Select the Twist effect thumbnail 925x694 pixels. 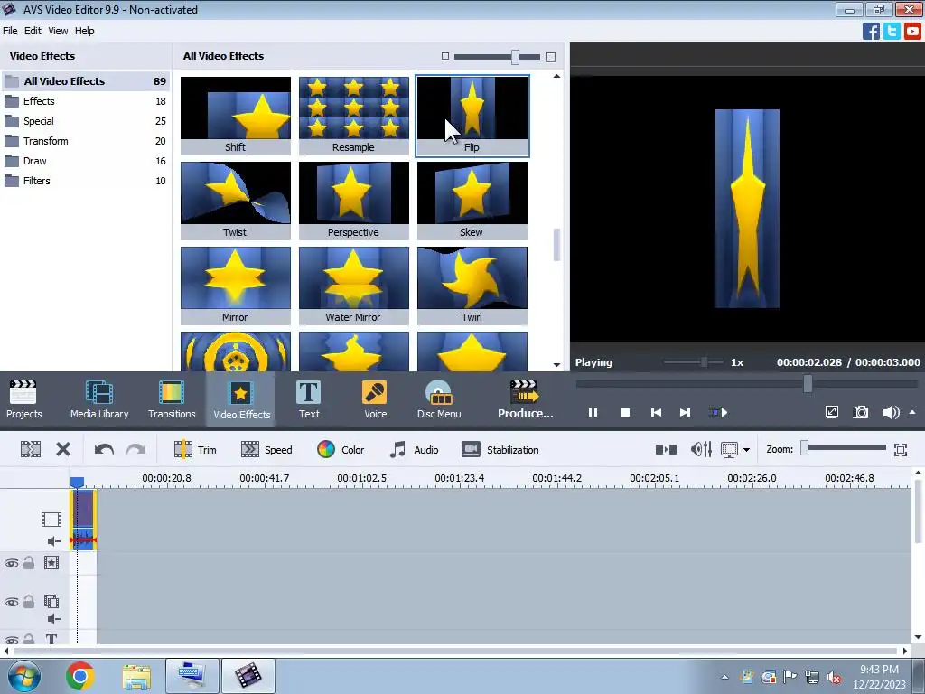(x=236, y=201)
